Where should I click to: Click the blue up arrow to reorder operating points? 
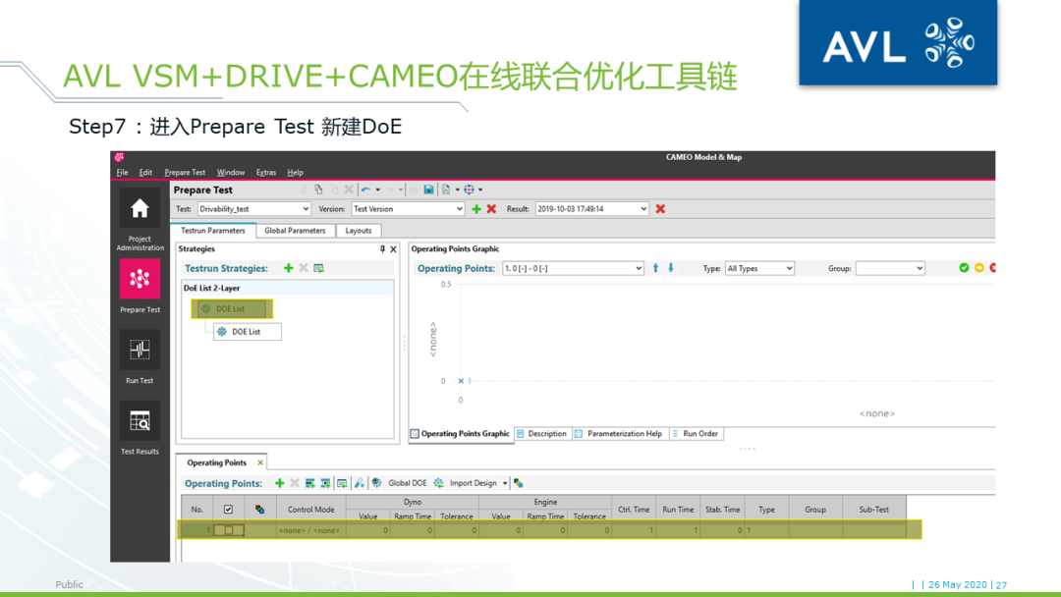(656, 267)
